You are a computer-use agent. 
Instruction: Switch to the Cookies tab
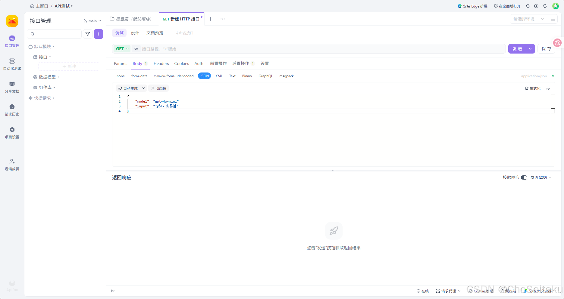click(182, 63)
